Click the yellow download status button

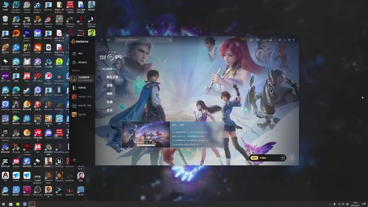tap(254, 158)
